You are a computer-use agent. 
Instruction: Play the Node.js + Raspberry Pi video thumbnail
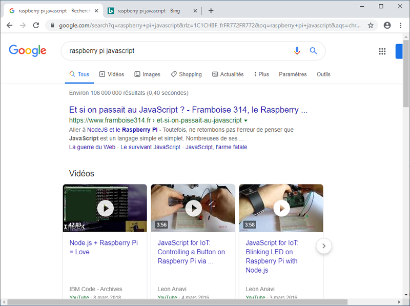pos(105,208)
